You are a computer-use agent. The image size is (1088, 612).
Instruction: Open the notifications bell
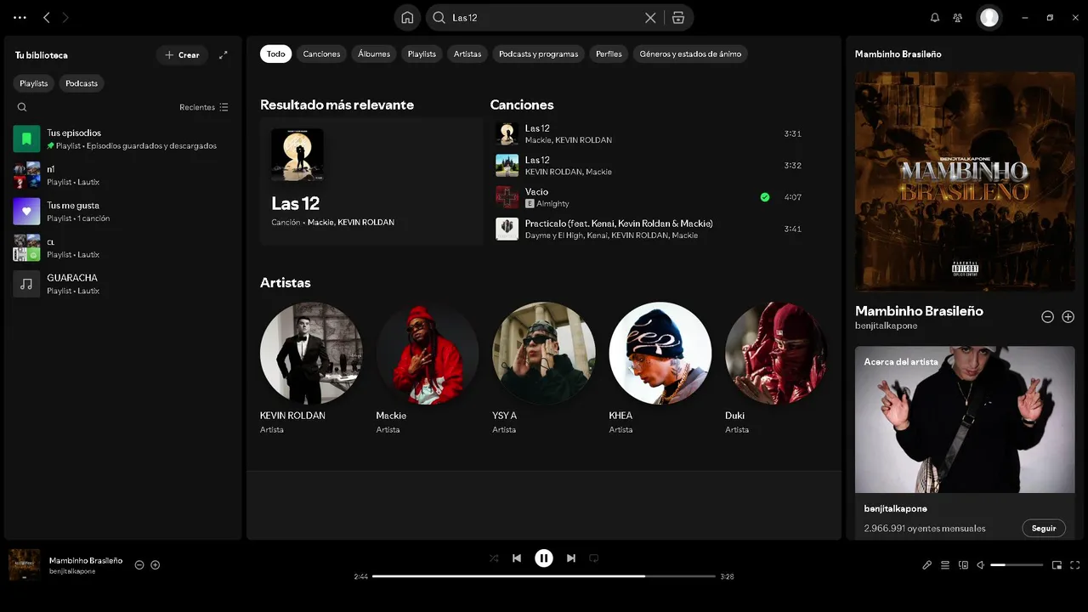[x=935, y=17]
